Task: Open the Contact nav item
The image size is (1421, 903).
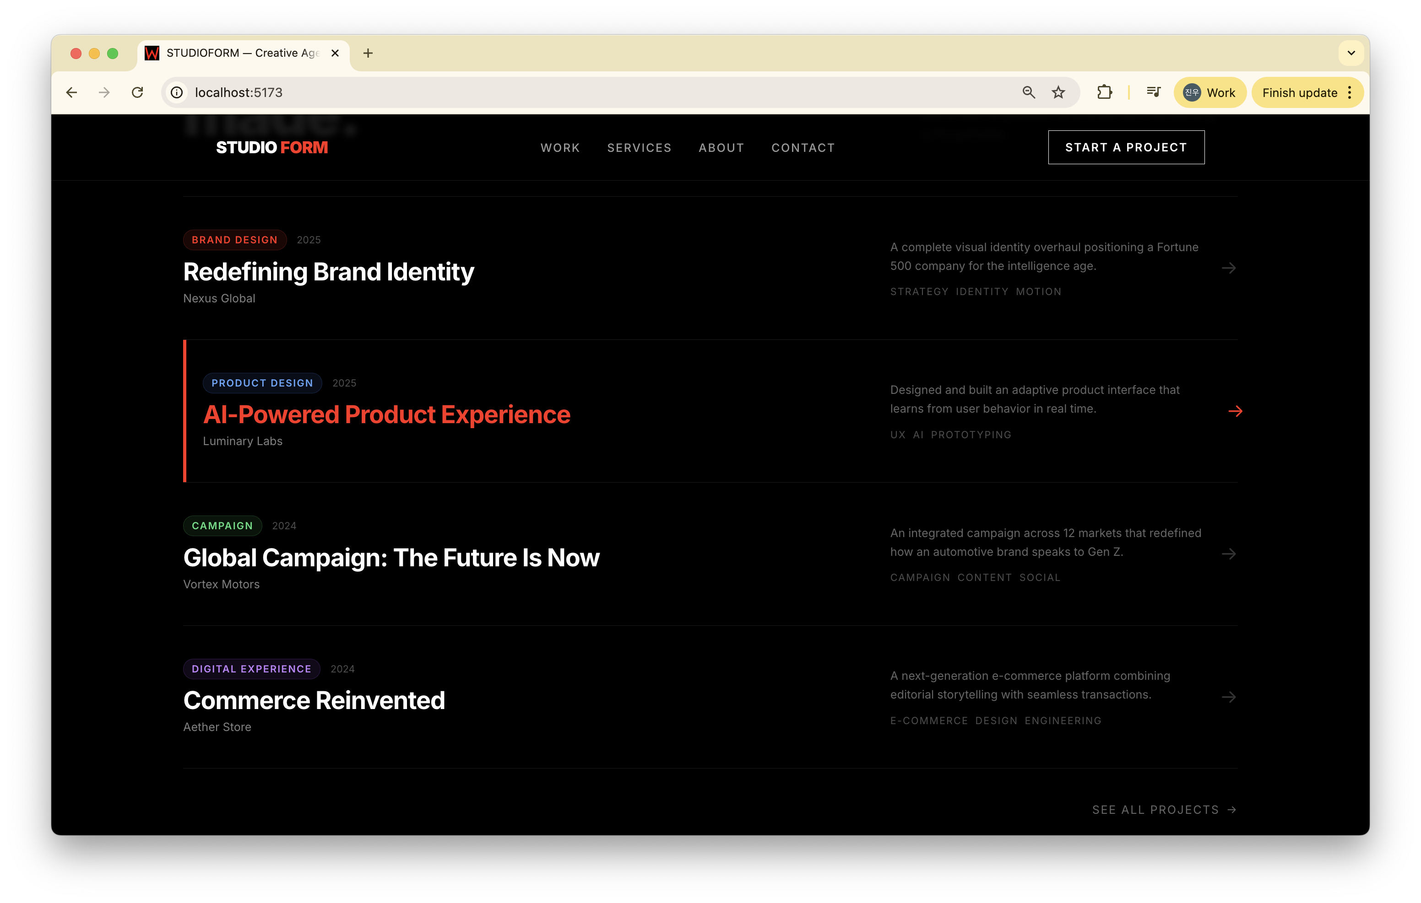Action: 803,148
